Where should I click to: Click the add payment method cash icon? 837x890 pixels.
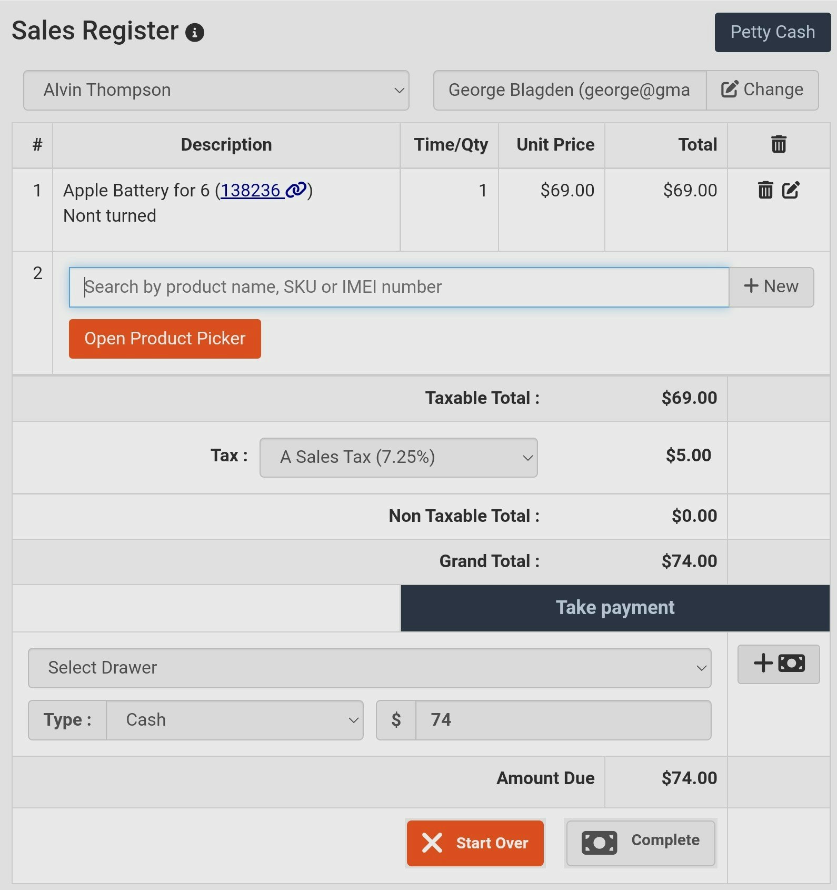pyautogui.click(x=779, y=664)
